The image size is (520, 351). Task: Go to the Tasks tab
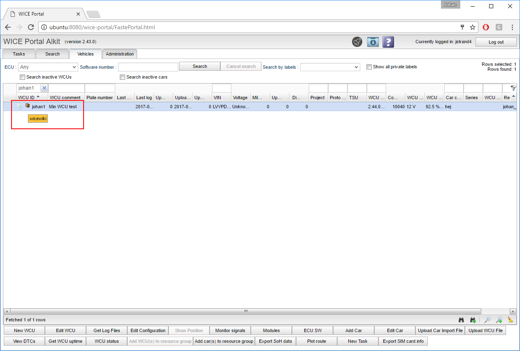click(19, 54)
